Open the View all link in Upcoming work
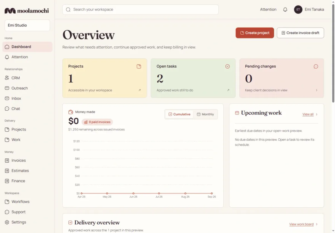This screenshot has width=335, height=233. 308,114
